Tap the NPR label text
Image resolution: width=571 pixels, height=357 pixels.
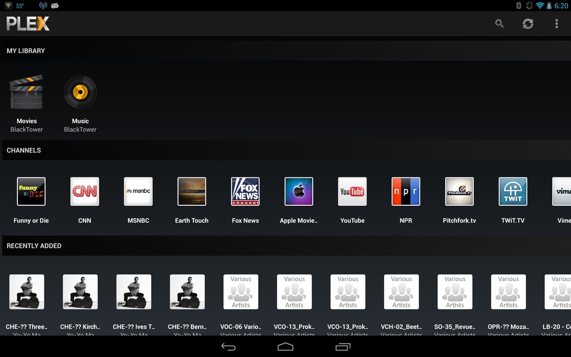[406, 220]
